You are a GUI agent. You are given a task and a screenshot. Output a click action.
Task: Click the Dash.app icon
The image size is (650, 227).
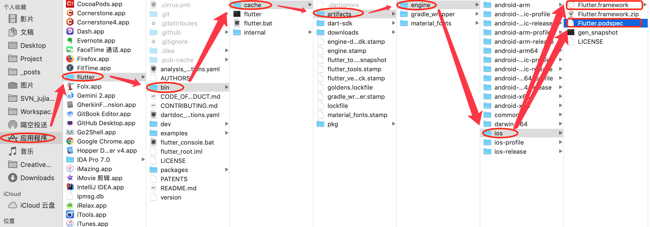pyautogui.click(x=70, y=31)
